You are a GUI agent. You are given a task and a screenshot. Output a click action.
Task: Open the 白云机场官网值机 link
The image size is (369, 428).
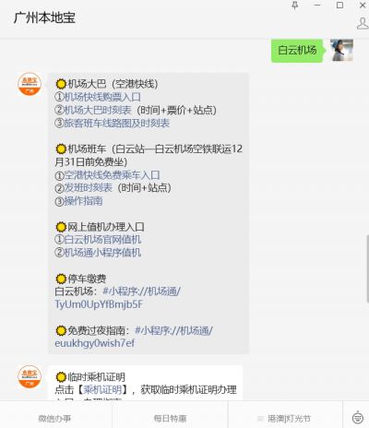[x=102, y=239]
